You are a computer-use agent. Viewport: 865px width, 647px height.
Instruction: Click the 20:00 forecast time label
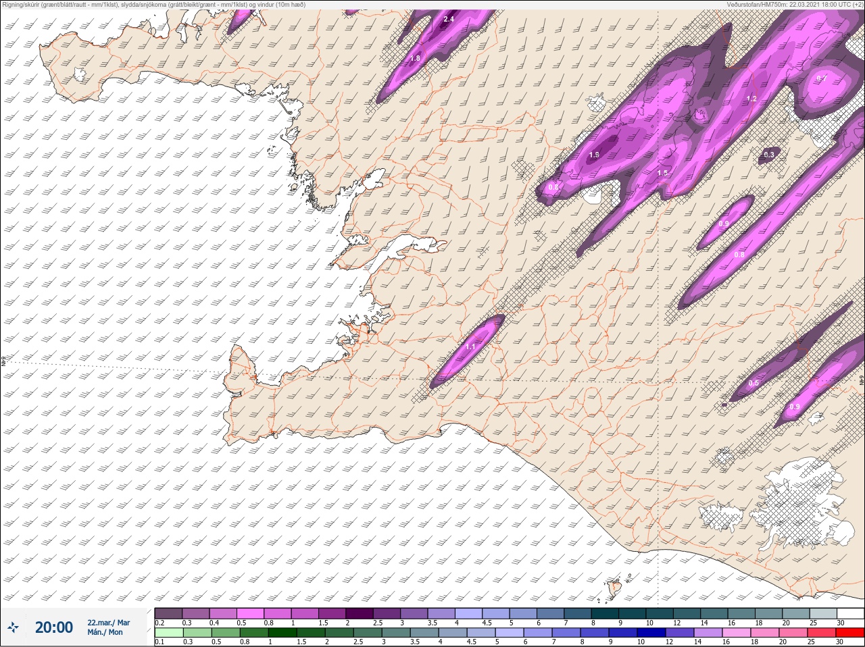(54, 627)
